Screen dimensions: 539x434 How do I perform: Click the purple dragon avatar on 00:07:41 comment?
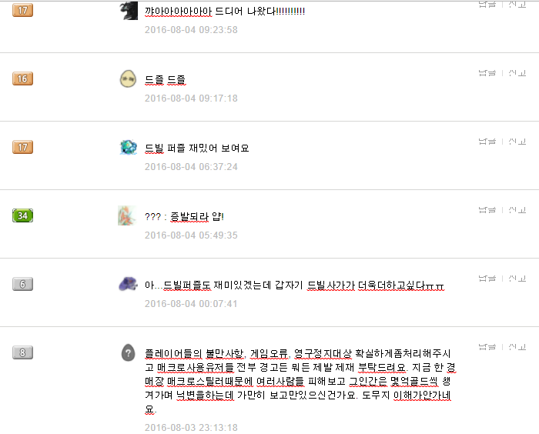click(129, 284)
